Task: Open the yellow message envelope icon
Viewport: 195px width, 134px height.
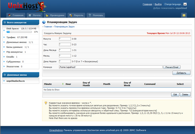Action: coord(184,15)
